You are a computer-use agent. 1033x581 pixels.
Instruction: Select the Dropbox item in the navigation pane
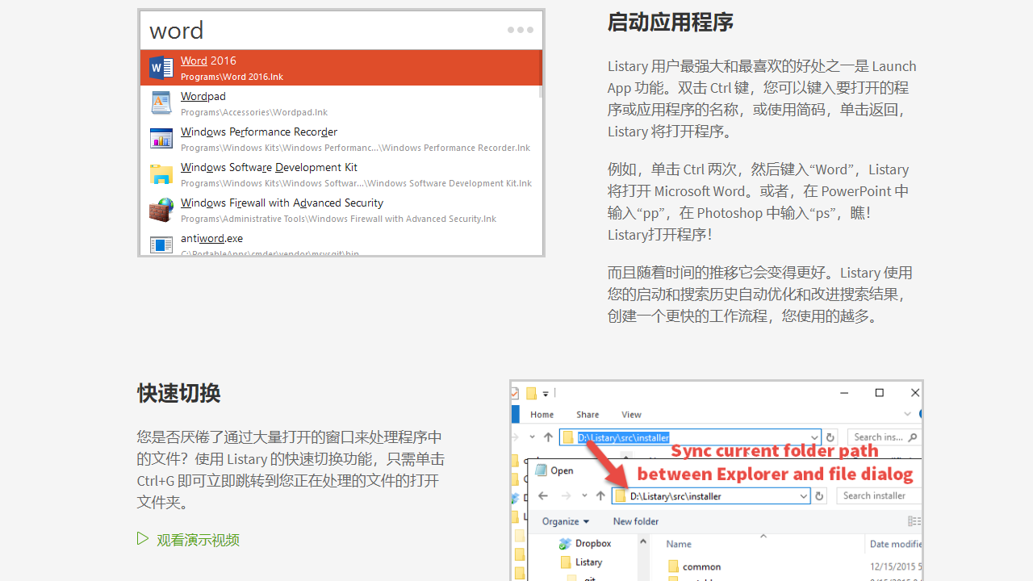(592, 544)
